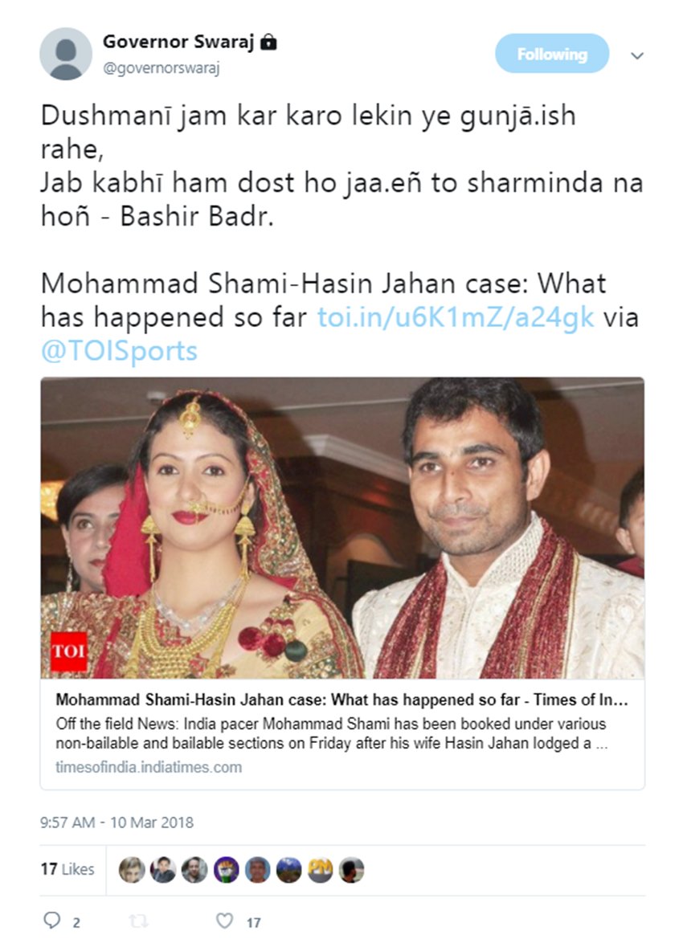This screenshot has height=947, width=683.
Task: Open the last liker avatar in row
Action: pos(352,870)
